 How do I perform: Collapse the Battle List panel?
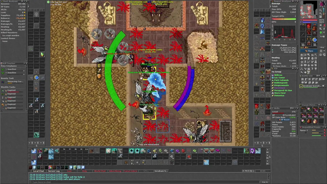pos(323,76)
